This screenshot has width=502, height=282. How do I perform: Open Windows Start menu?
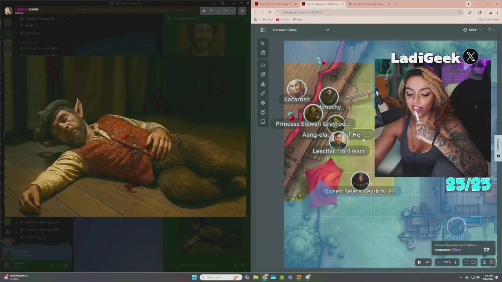coord(195,277)
